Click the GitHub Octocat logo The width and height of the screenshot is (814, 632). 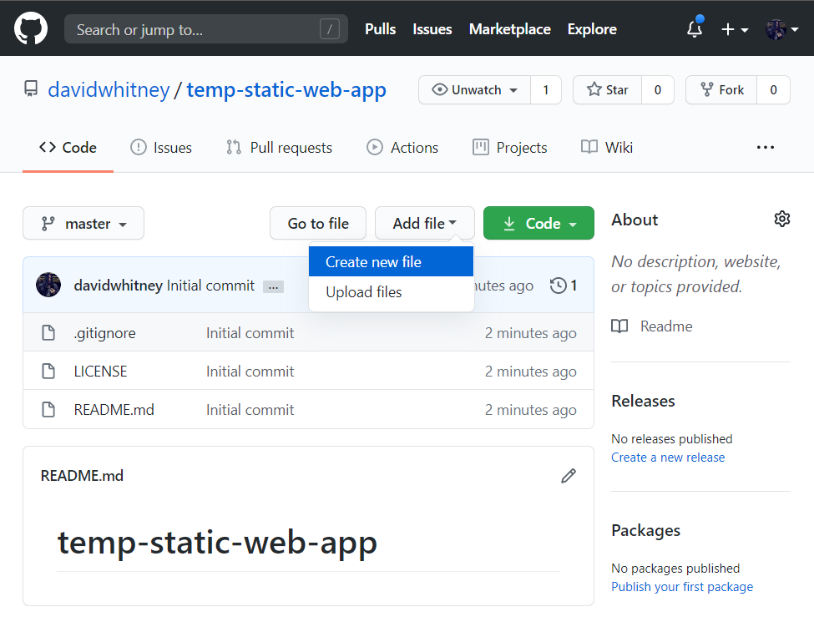tap(31, 28)
